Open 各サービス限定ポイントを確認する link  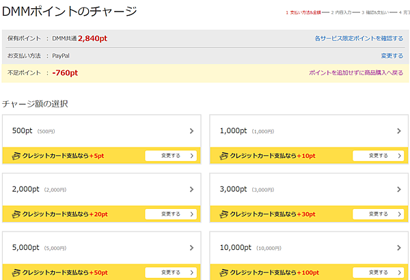[359, 38]
